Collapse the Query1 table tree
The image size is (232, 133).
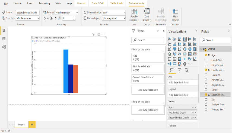point(201,49)
